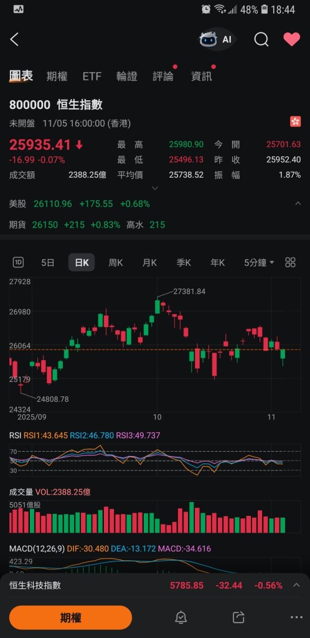Screen dimensions: 310x638
Task: Tap the 成交額 value 2388.25億
Action: click(x=87, y=175)
